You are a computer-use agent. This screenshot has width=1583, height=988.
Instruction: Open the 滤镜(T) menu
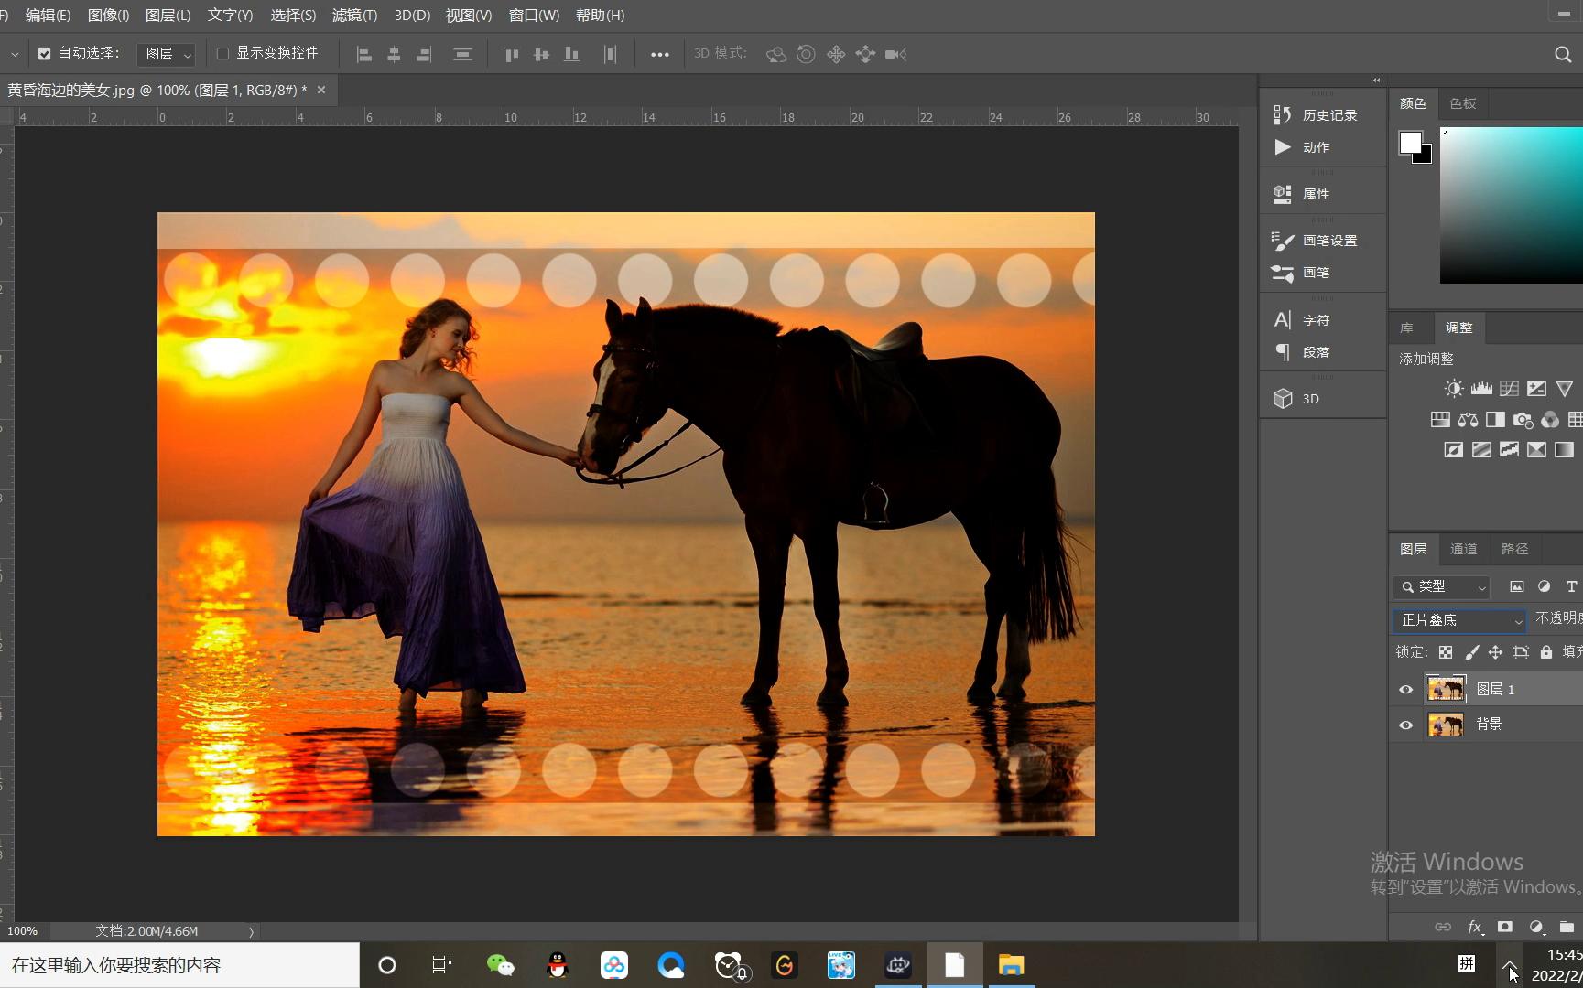[x=354, y=16]
